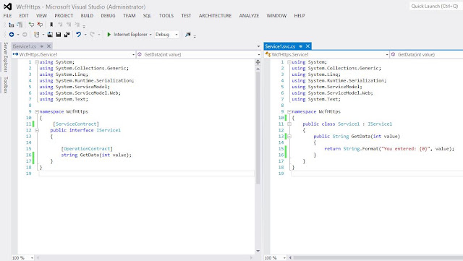Redo the last undone action
The image size is (463, 261).
tap(92, 35)
